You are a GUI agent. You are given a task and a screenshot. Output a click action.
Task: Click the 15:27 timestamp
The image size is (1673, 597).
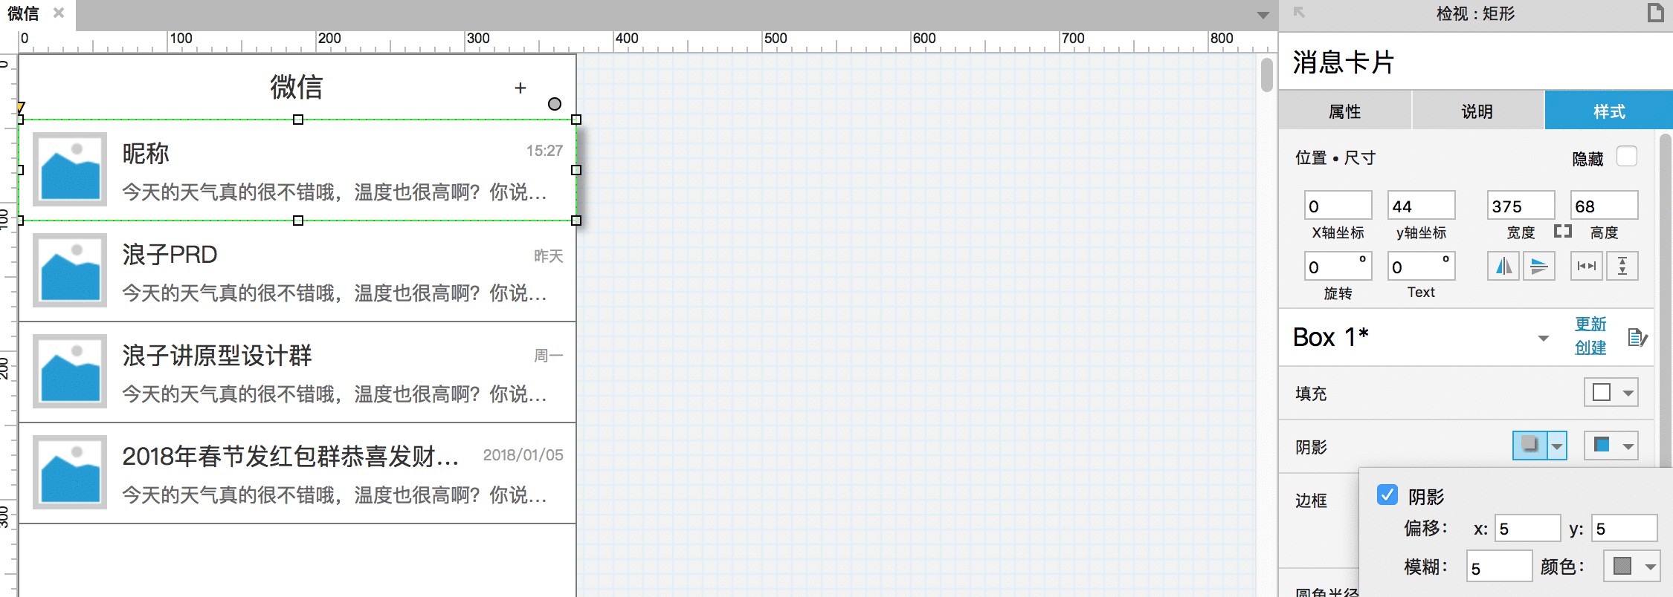click(544, 151)
